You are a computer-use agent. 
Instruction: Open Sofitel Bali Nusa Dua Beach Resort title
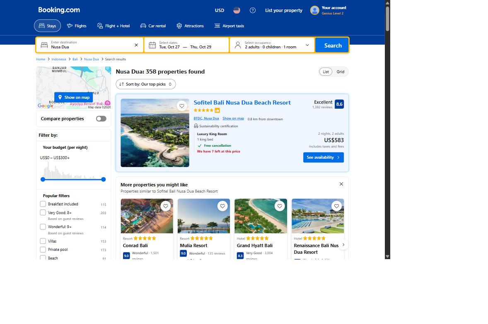[x=242, y=102]
